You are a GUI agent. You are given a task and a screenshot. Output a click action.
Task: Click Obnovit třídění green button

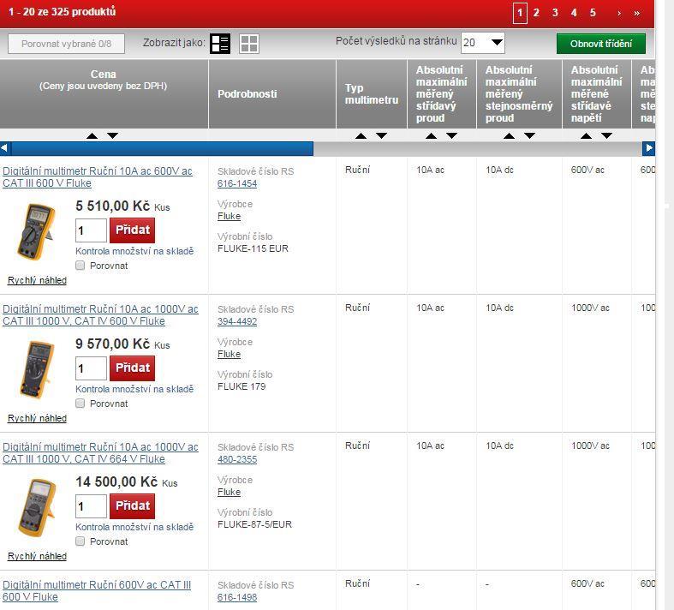(601, 44)
